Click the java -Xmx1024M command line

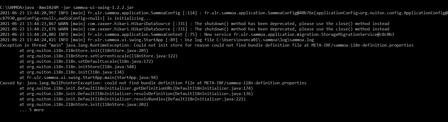click(x=67, y=8)
